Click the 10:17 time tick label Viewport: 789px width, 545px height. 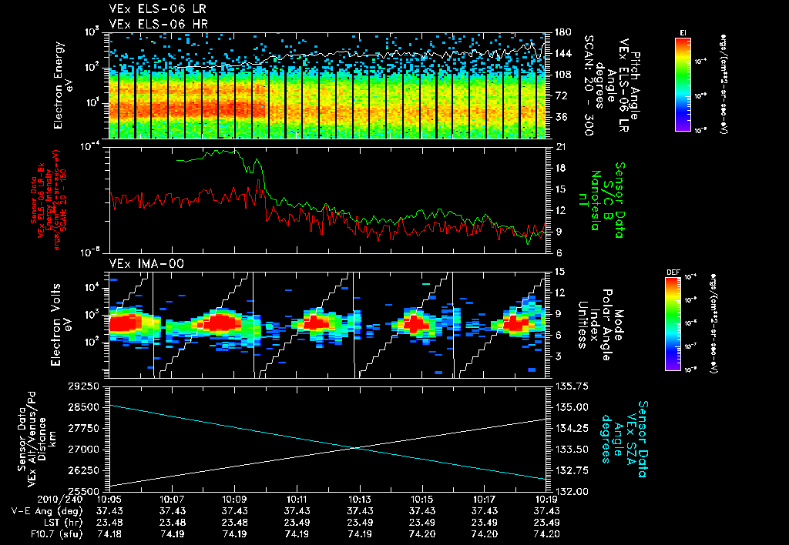[x=484, y=500]
